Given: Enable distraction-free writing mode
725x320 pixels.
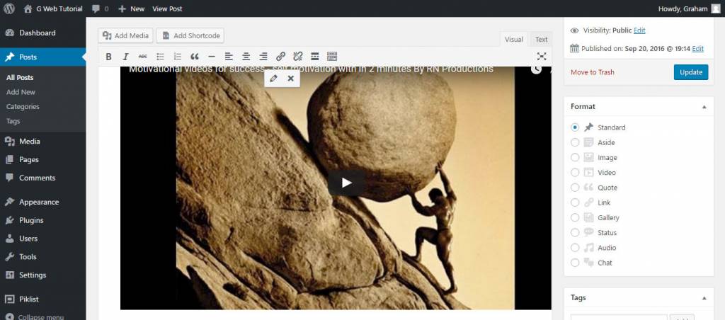Looking at the screenshot, I should [542, 57].
